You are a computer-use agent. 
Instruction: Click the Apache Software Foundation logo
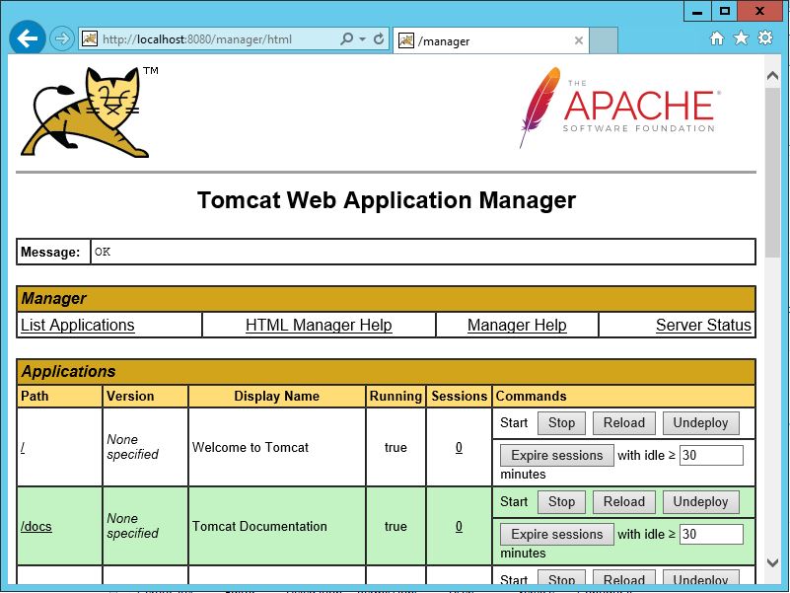click(x=619, y=107)
